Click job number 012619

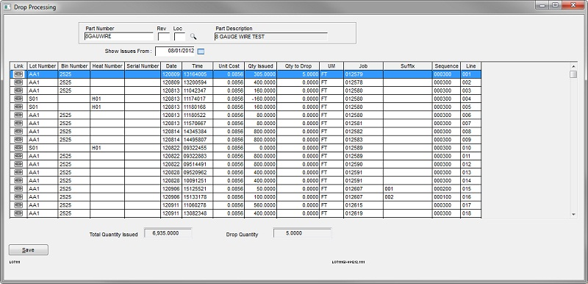click(x=363, y=213)
